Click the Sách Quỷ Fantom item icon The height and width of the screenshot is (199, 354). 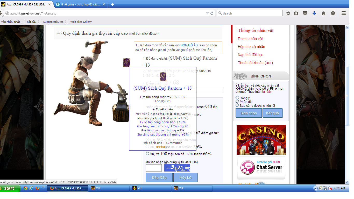[126, 63]
